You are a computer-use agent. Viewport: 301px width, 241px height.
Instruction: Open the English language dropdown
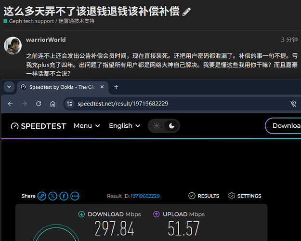tap(124, 126)
